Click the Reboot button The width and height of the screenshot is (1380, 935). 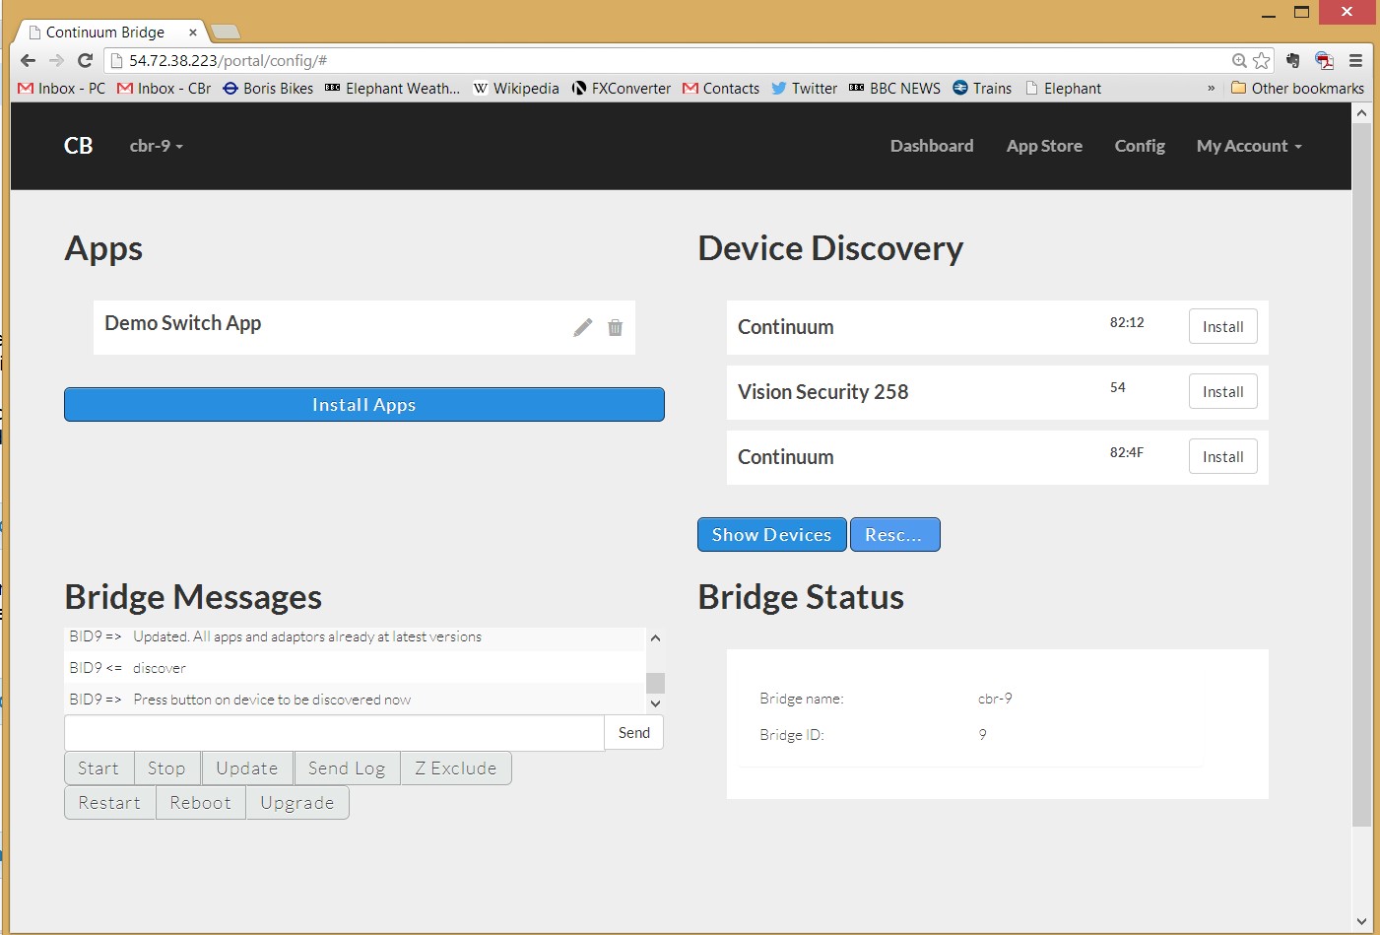tap(200, 803)
